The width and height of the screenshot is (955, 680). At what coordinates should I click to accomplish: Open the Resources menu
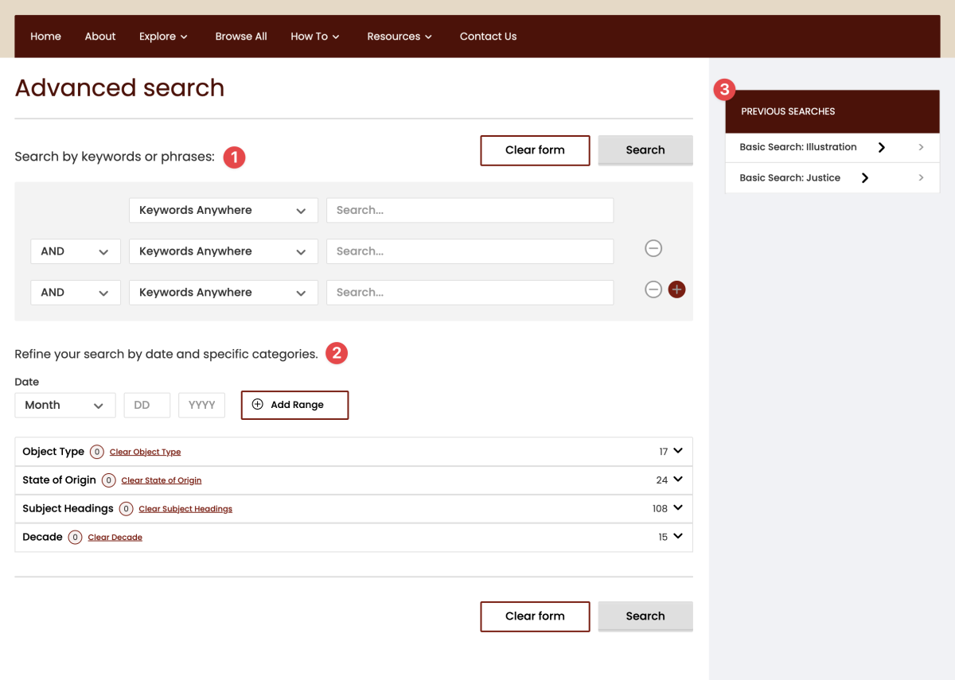point(400,37)
